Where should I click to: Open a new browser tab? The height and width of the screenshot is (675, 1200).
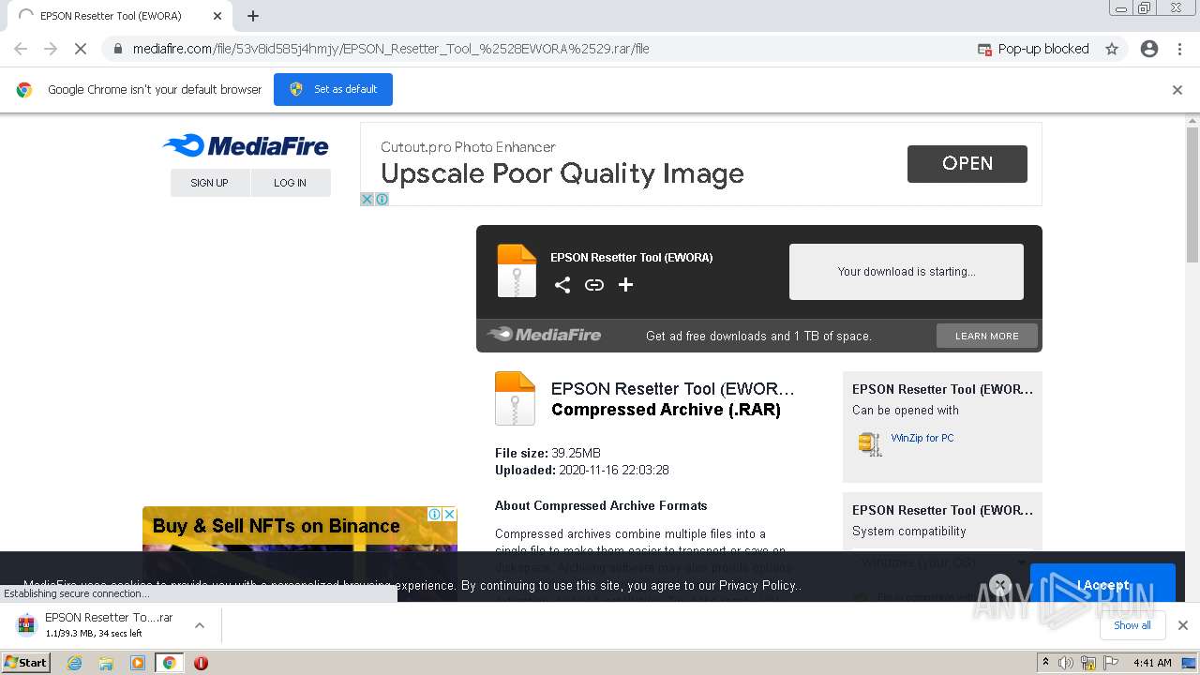click(x=253, y=16)
